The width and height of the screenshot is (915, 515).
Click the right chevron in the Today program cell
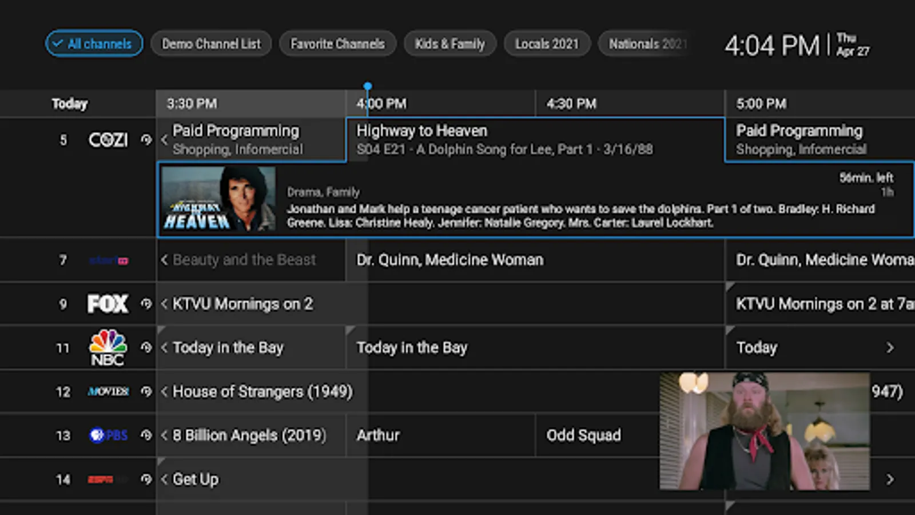pos(890,347)
